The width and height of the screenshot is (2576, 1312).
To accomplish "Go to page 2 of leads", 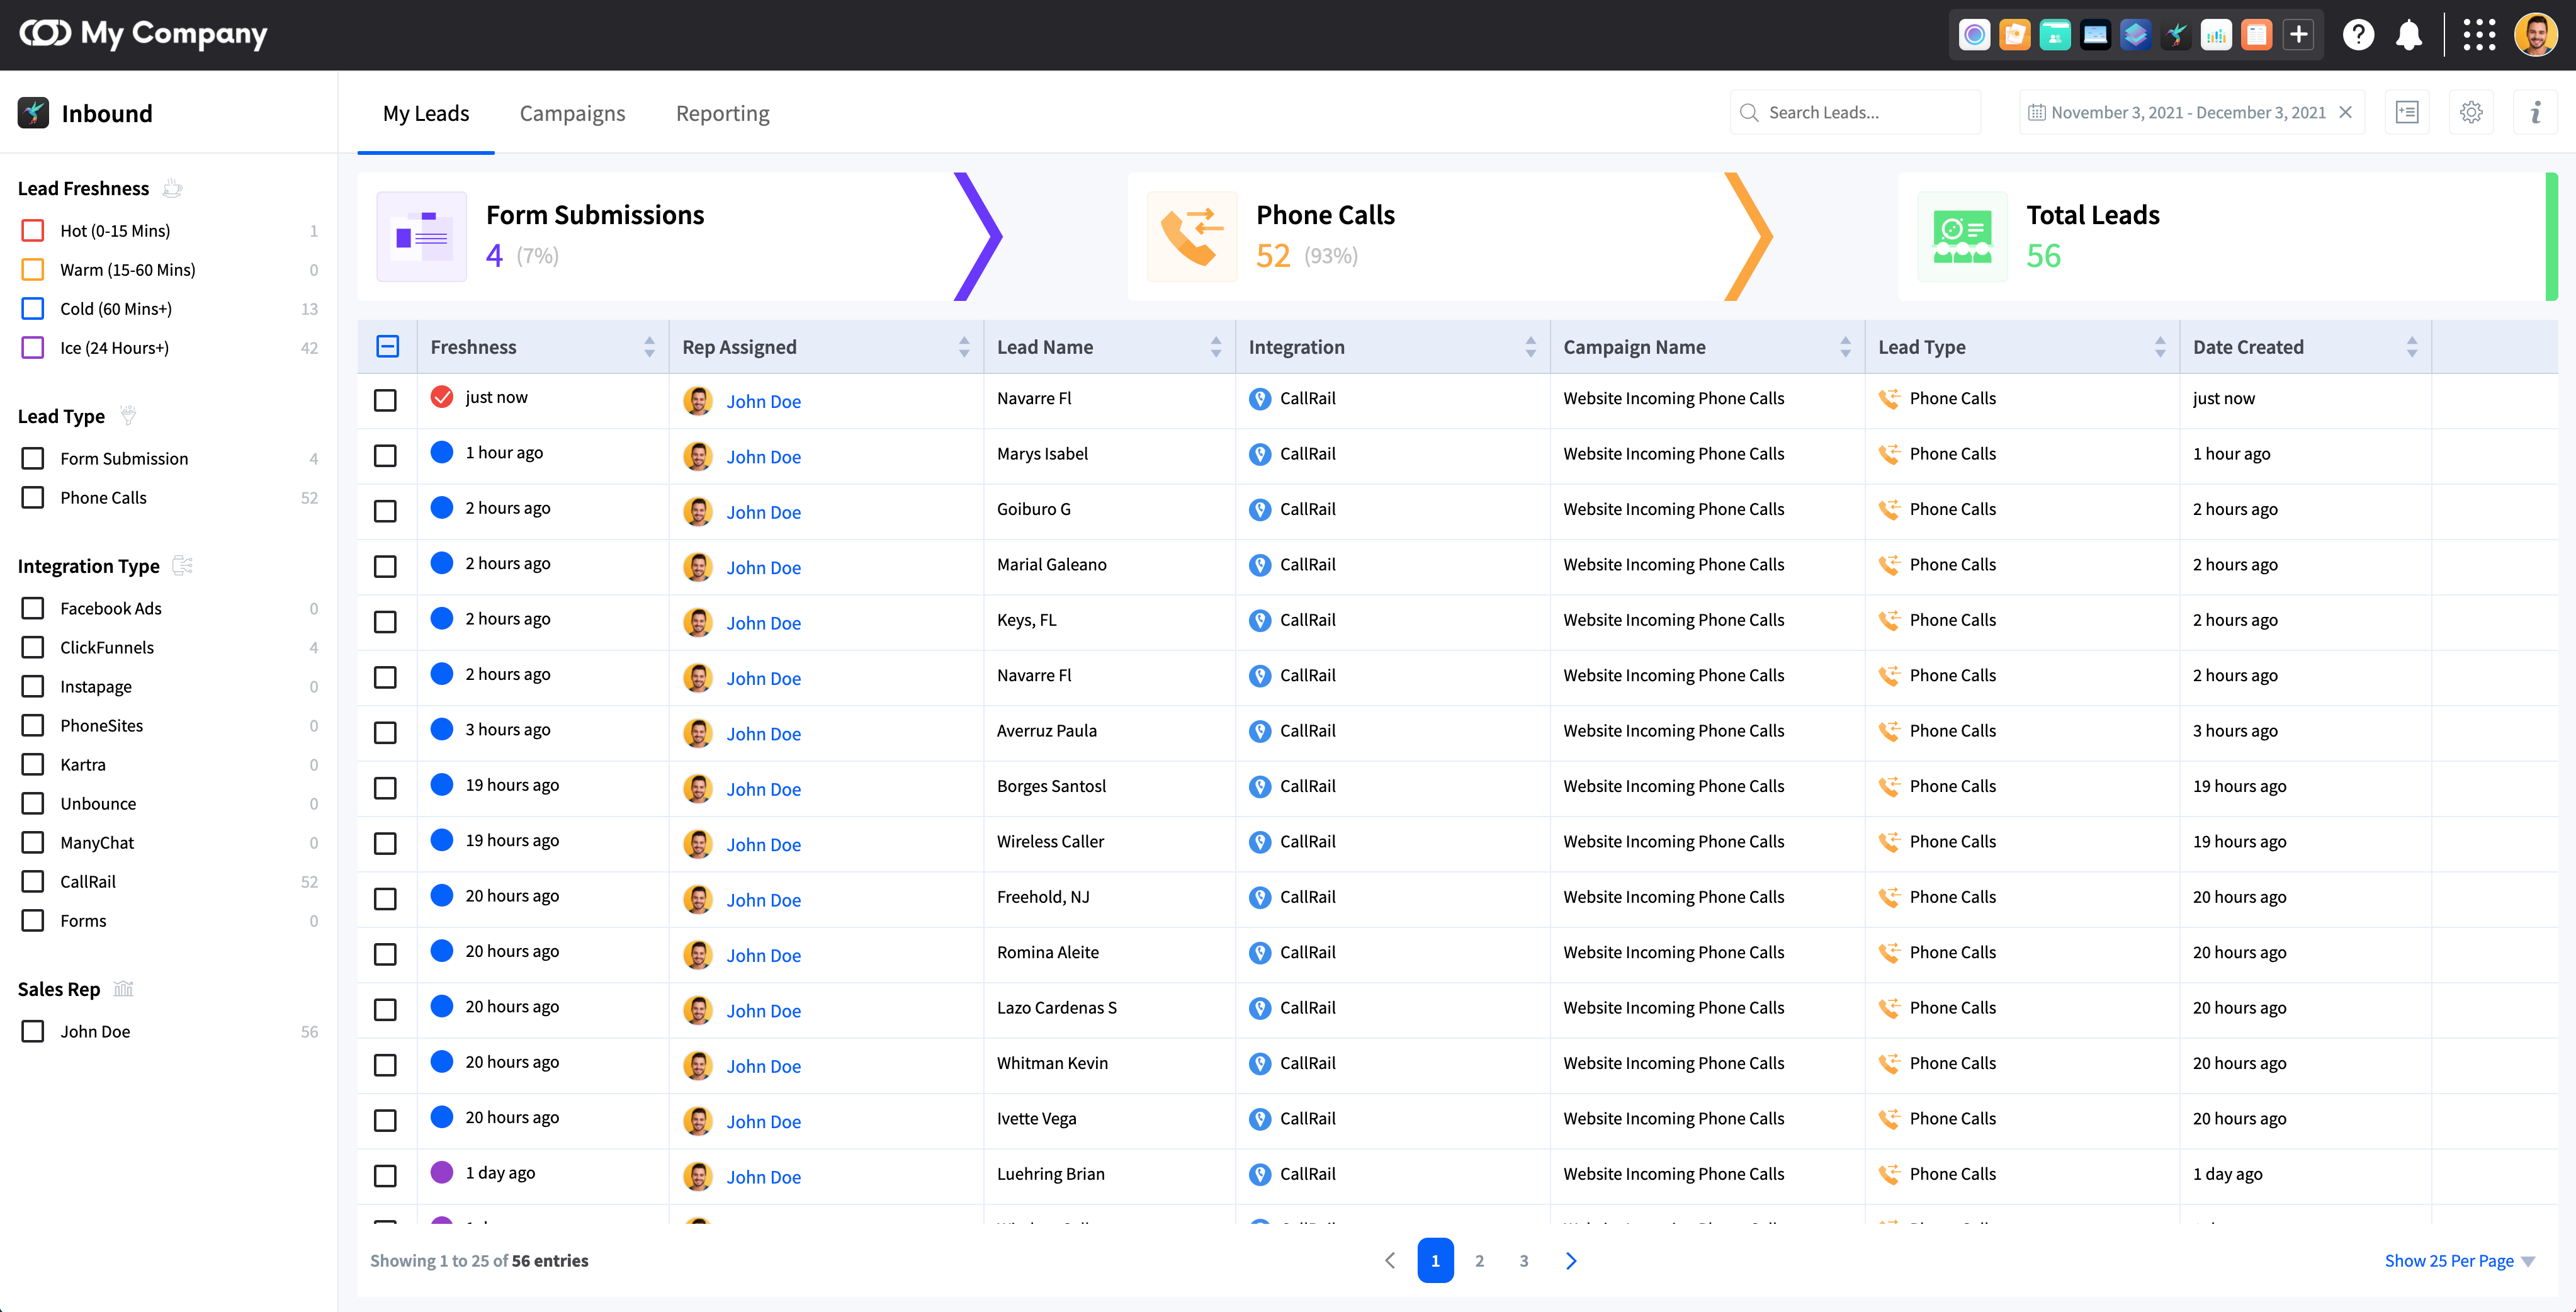I will tap(1479, 1261).
